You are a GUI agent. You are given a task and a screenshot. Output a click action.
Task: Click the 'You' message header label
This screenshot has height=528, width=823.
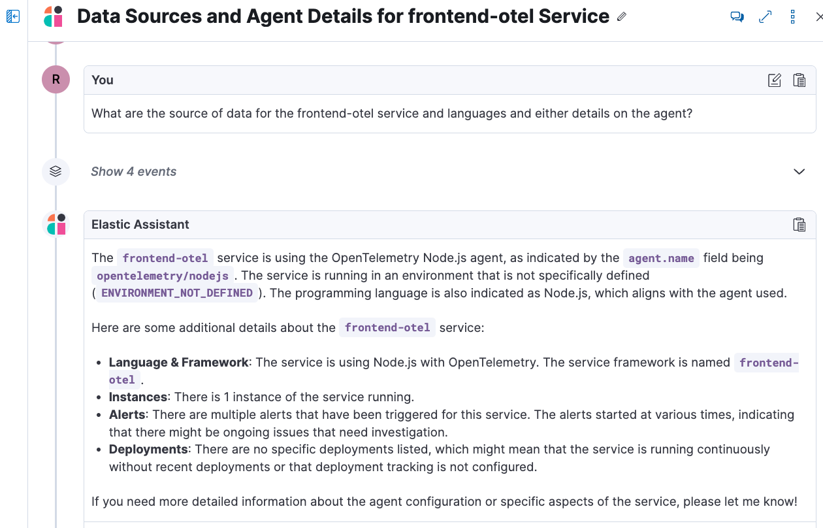pos(103,80)
